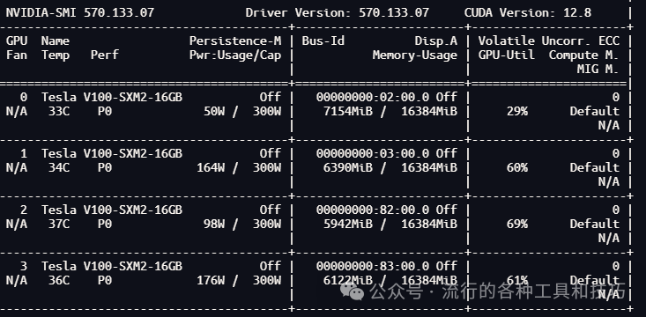The image size is (646, 317).
Task: Click power usage 50W / 300W
Action: click(x=242, y=112)
